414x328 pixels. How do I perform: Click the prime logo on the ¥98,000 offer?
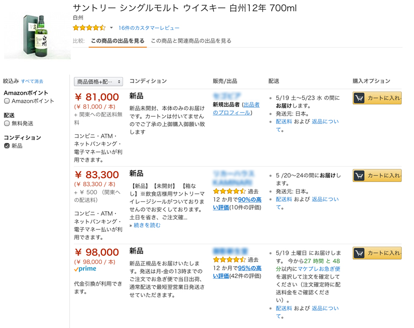(85, 269)
